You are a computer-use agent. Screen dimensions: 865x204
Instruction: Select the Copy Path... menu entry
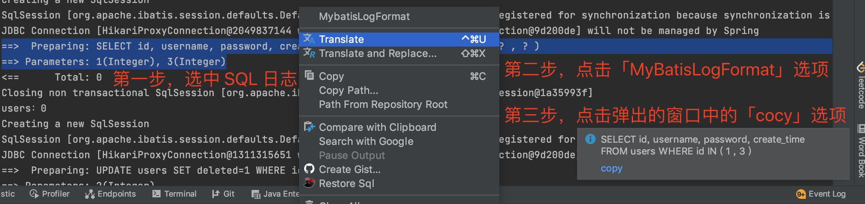[x=349, y=90]
